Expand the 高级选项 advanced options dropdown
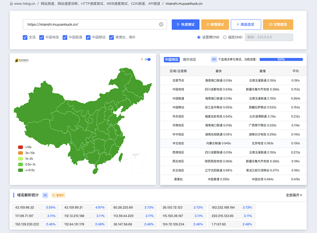The width and height of the screenshot is (317, 233). 246,24
